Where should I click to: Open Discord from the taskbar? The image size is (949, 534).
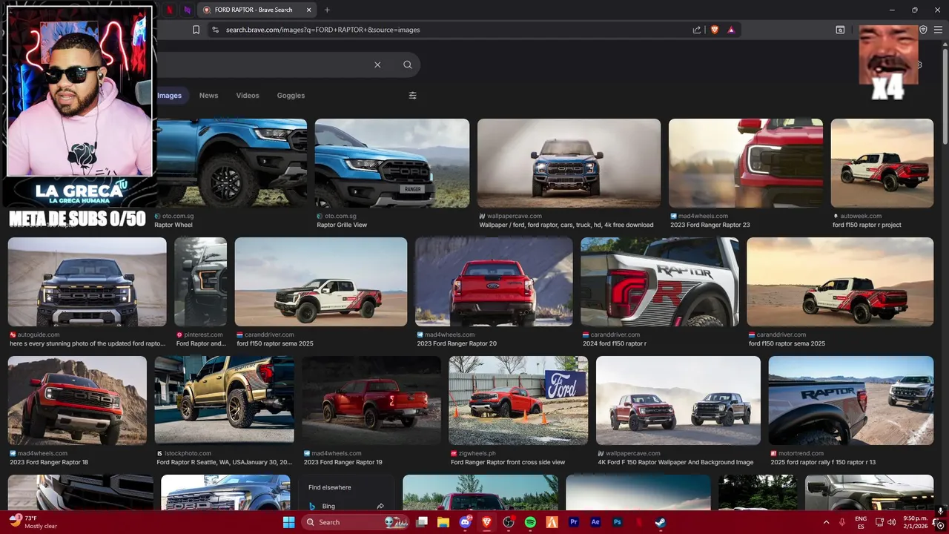pos(466,522)
